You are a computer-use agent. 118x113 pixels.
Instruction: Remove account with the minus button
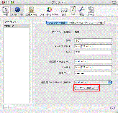point(11,107)
